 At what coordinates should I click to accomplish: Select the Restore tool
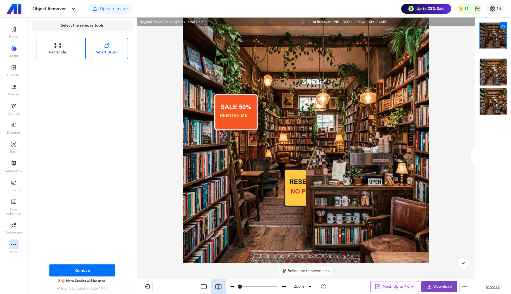click(x=13, y=90)
